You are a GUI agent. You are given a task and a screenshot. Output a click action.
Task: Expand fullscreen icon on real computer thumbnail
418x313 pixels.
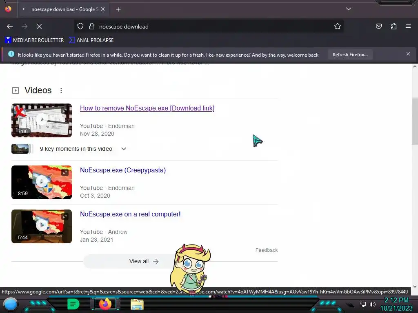65,216
